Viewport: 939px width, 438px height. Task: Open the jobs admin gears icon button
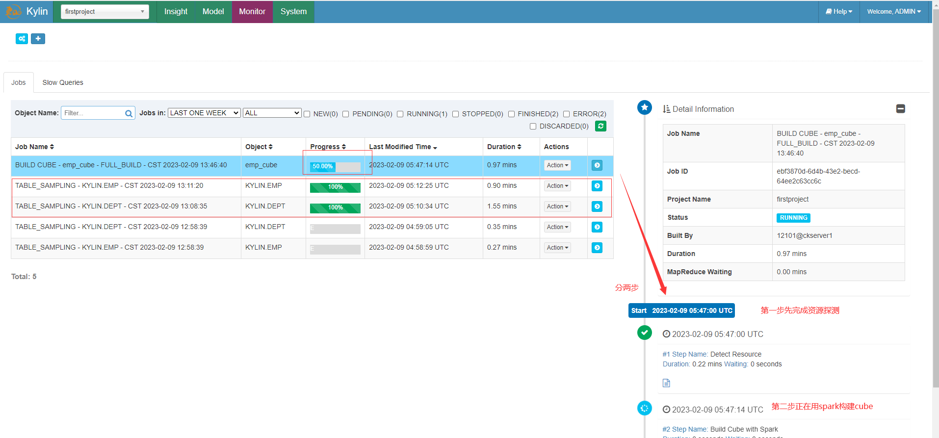coord(22,39)
